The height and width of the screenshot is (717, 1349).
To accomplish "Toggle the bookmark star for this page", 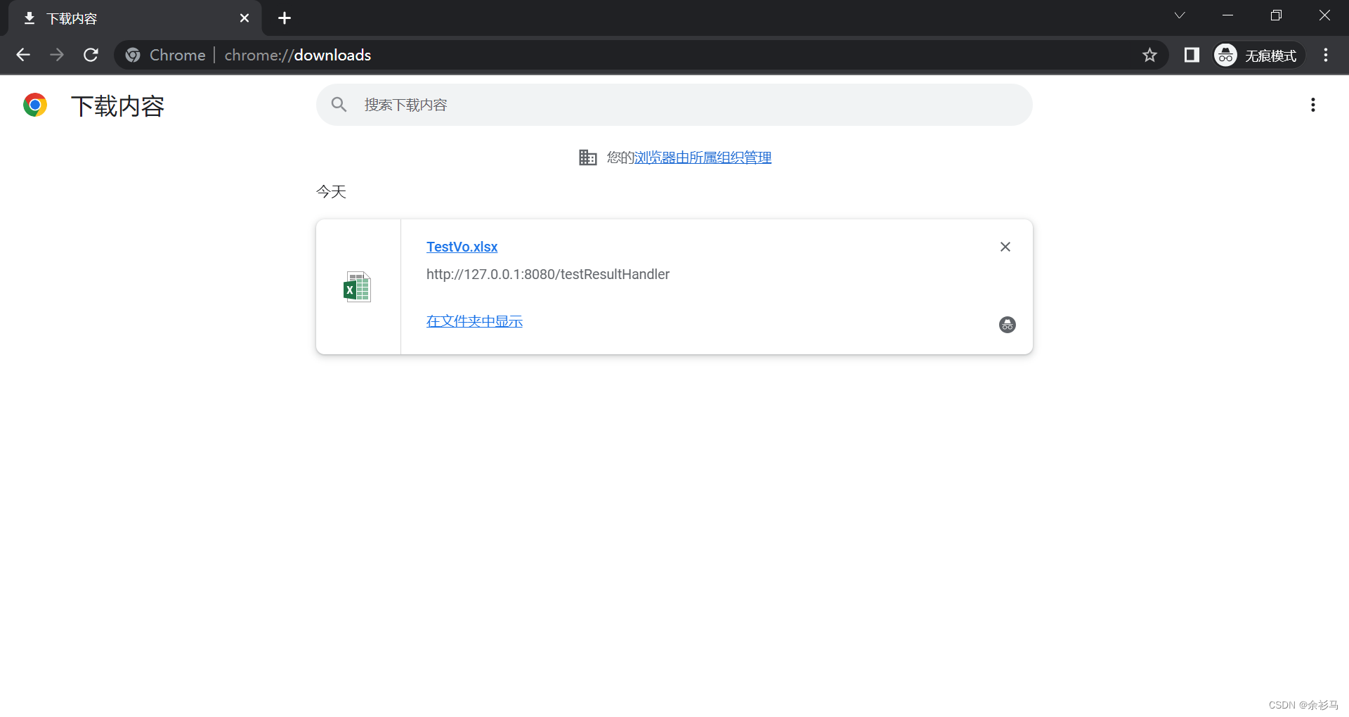I will click(x=1150, y=55).
